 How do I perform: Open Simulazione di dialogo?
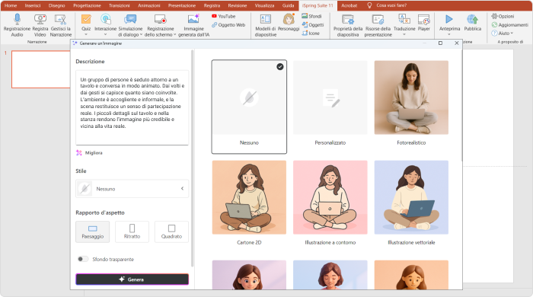click(x=130, y=25)
